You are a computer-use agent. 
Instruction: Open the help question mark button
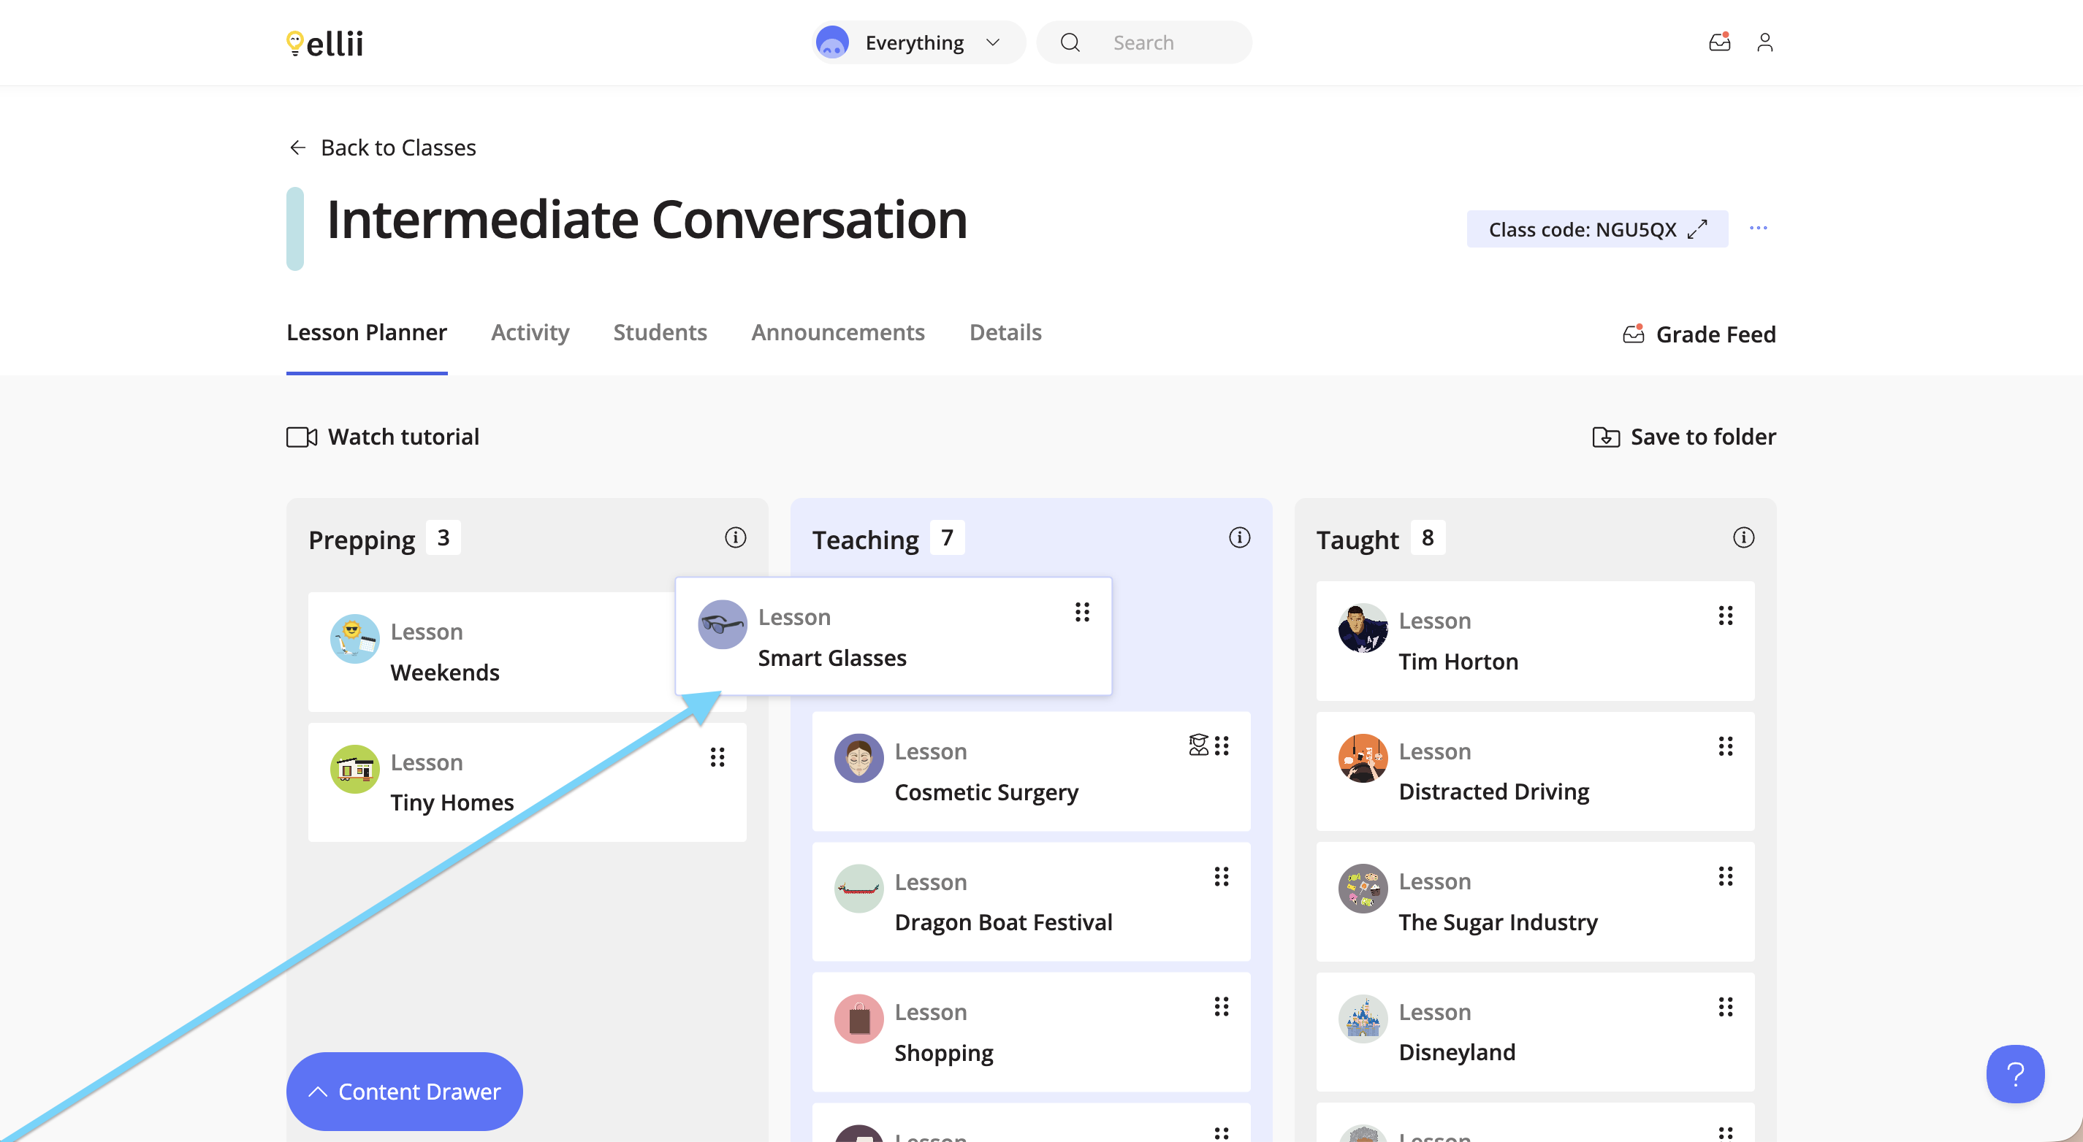(x=2015, y=1074)
